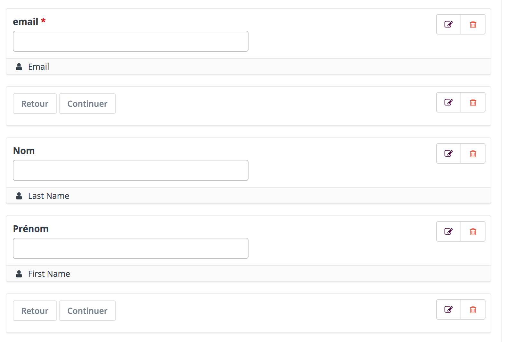
Task: Edit the email field
Action: pos(449,24)
